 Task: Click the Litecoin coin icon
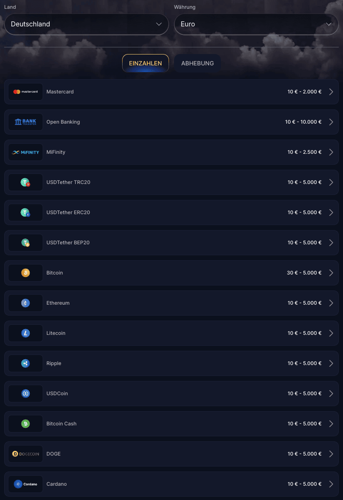pos(26,333)
